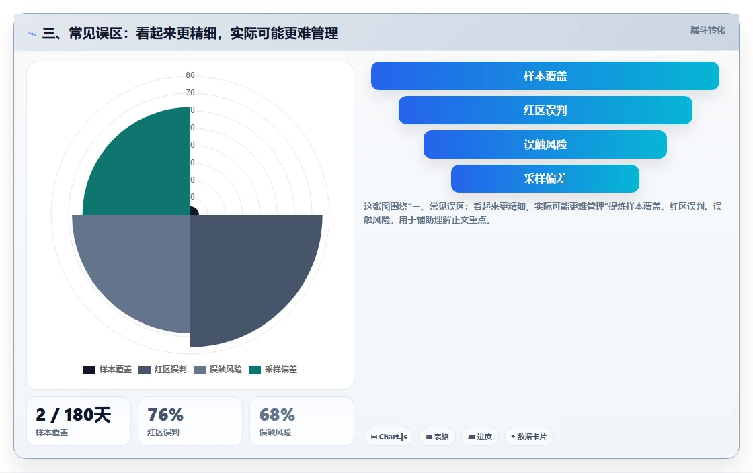Toggle 红区误判 legend color swatch

(x=145, y=370)
